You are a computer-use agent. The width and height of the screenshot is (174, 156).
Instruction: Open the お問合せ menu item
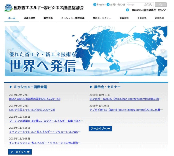[x=159, y=18]
